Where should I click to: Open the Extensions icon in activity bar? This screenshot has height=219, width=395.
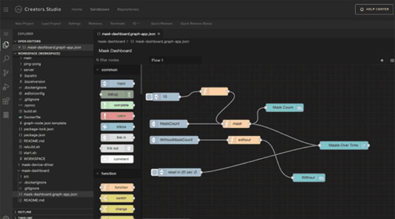pos(6,101)
